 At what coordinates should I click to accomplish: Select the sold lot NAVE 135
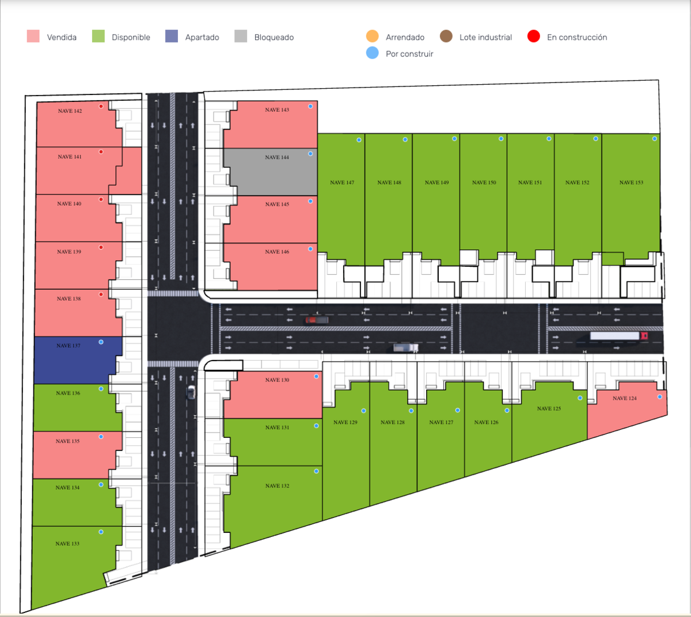pos(75,455)
